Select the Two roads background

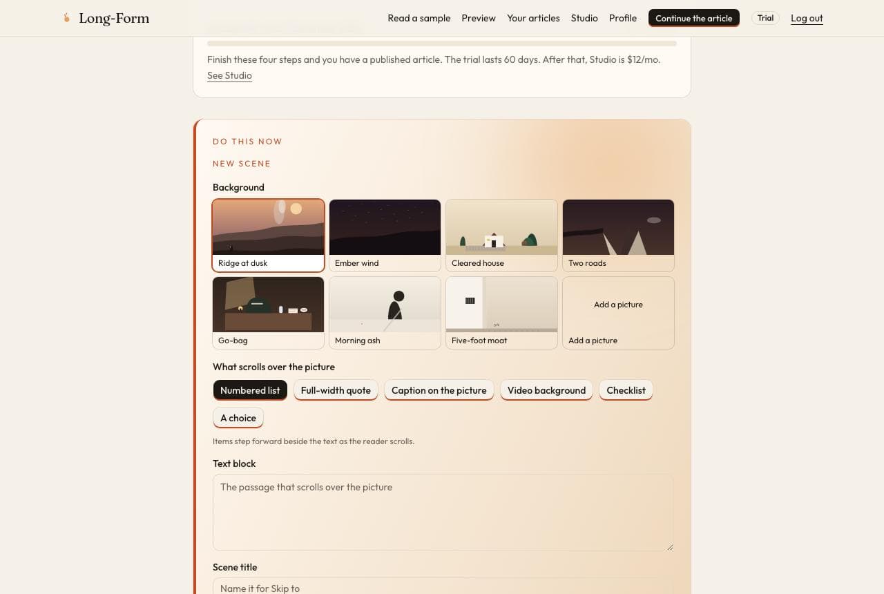tap(618, 236)
